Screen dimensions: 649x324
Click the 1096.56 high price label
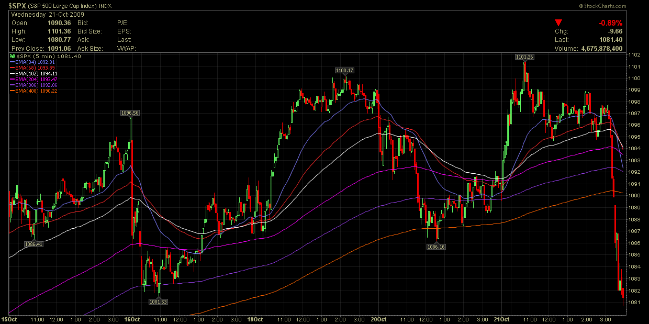pos(130,113)
